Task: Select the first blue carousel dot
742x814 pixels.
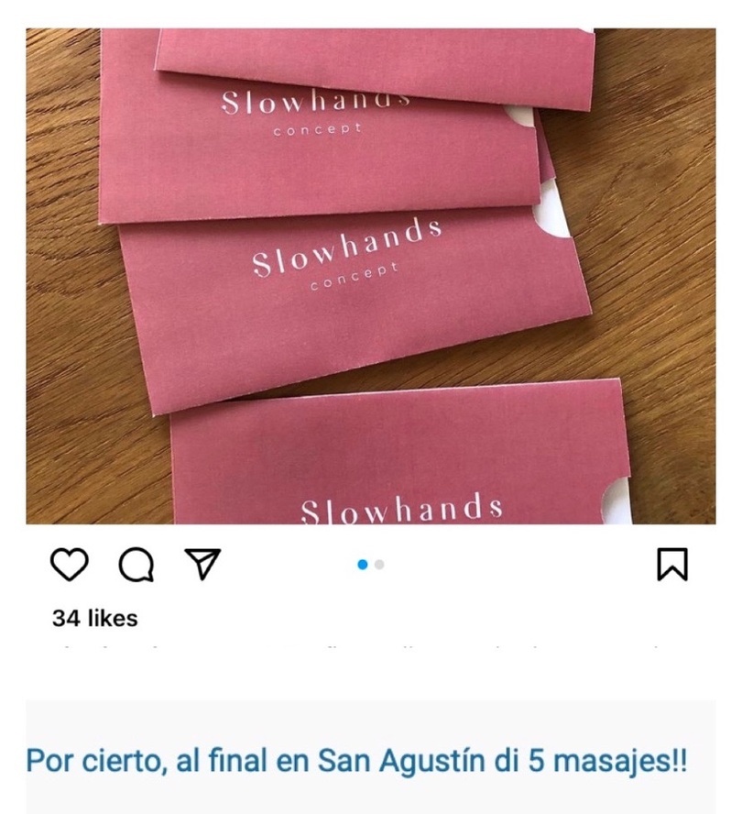Action: [x=363, y=565]
